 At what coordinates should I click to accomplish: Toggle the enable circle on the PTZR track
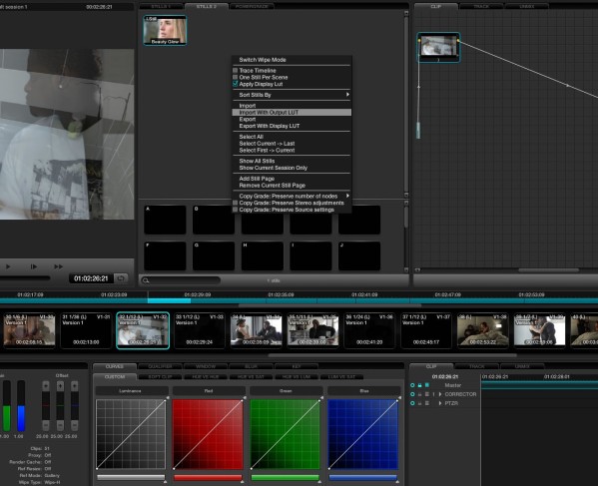(412, 403)
